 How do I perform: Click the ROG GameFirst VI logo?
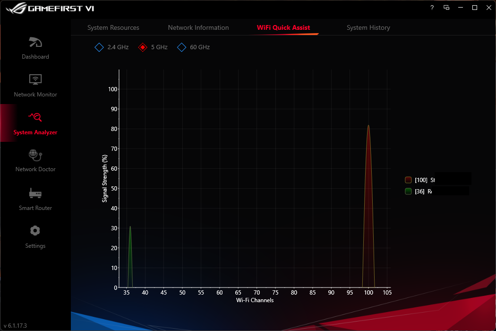(50, 8)
